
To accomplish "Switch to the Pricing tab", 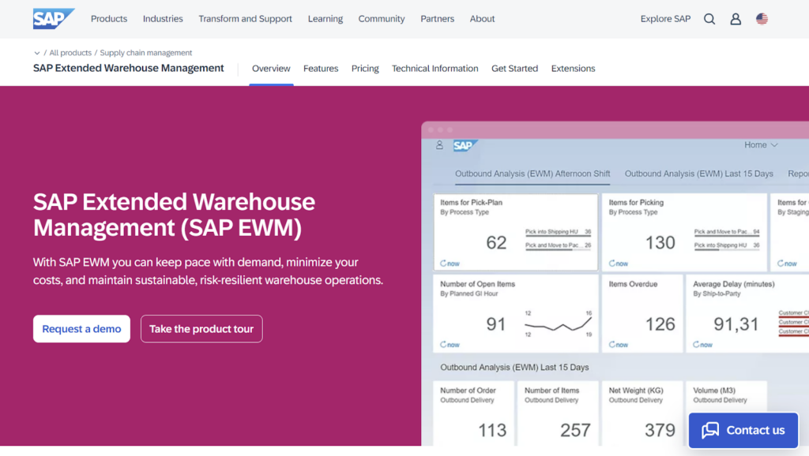I will [365, 69].
